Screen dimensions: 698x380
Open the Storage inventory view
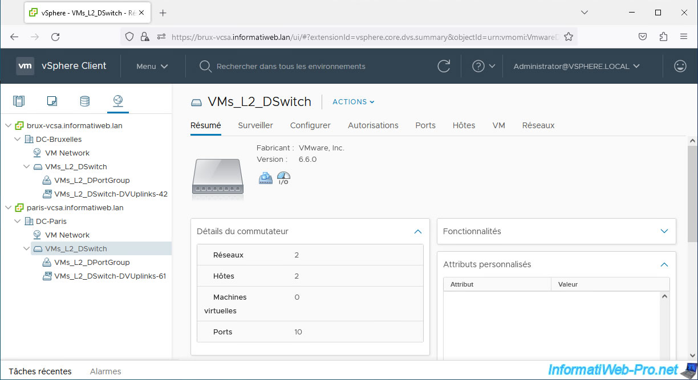(x=84, y=101)
